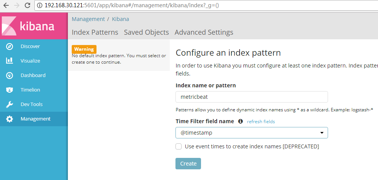Screen dimensions: 378x180
Task: Focus the Index name or pattern field
Action: 252,97
